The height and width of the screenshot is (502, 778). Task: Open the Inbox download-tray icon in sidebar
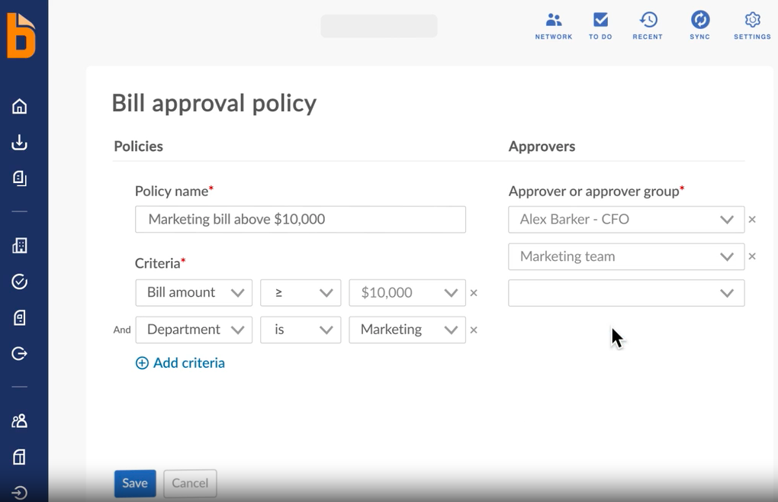[19, 143]
